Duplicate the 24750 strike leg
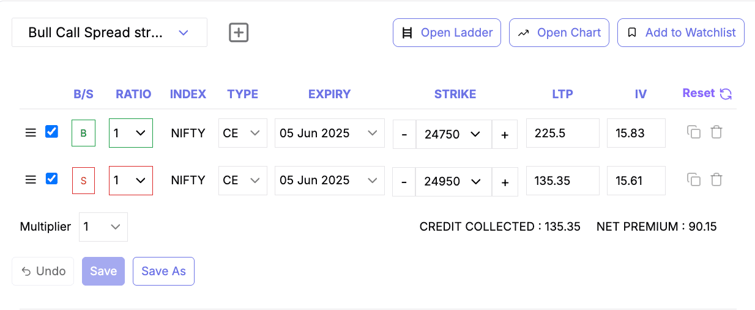This screenshot has width=755, height=310. 694,132
